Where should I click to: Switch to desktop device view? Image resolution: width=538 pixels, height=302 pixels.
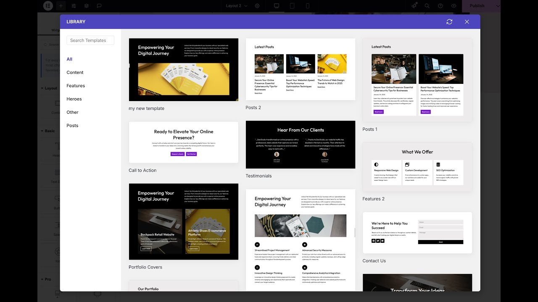click(277, 6)
